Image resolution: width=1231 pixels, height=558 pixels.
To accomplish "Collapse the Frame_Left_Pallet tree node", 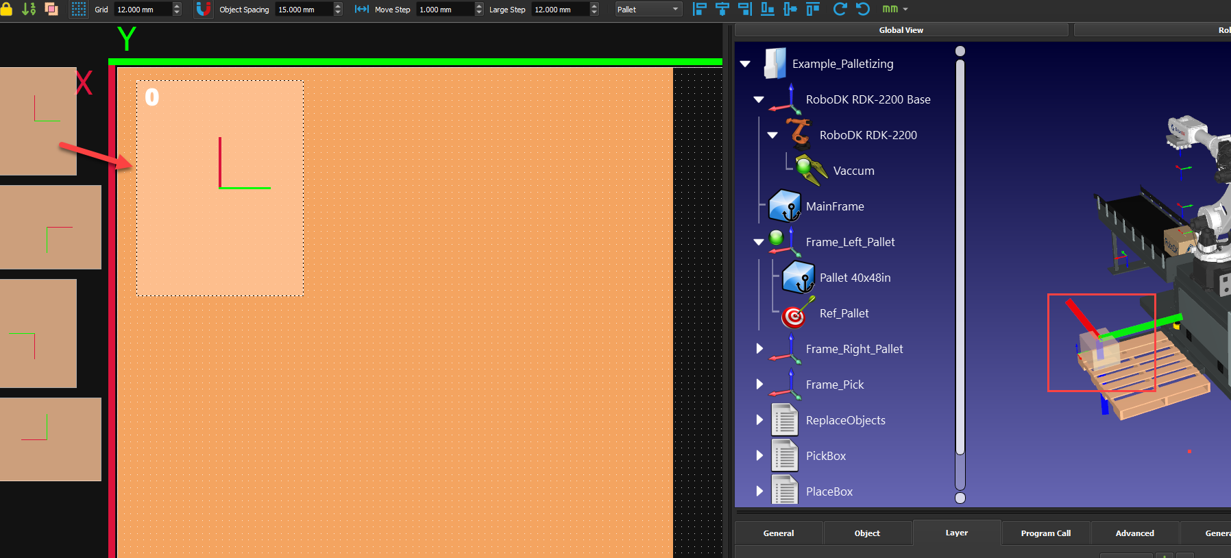I will [x=759, y=242].
